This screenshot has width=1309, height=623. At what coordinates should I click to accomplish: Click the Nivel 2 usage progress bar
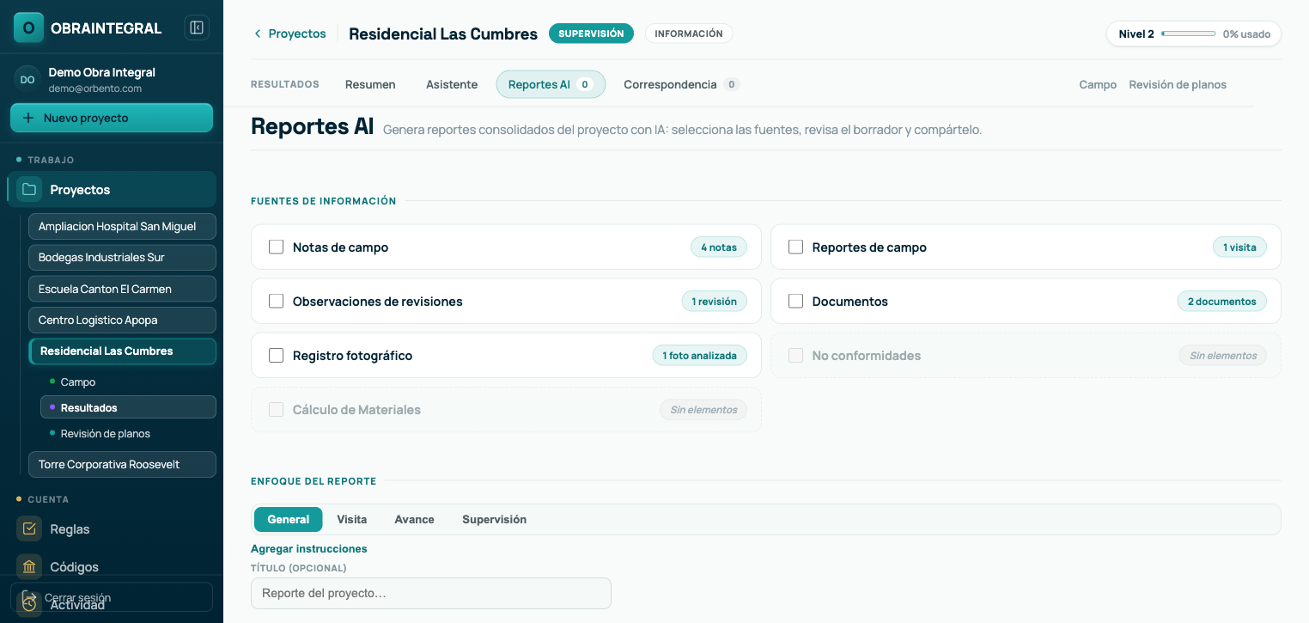click(1188, 34)
